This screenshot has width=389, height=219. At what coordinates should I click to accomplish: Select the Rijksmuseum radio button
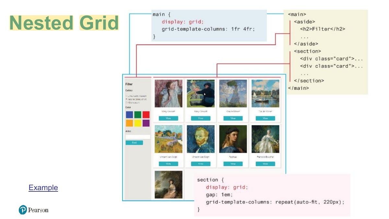click(126, 102)
